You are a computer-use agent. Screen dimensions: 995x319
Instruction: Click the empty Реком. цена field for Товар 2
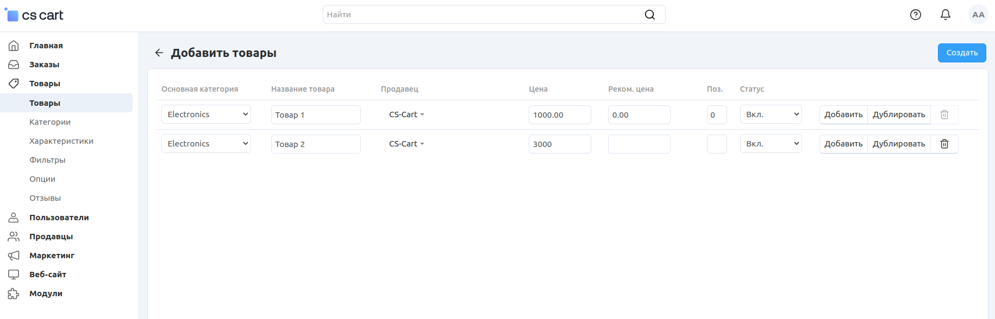pos(639,144)
